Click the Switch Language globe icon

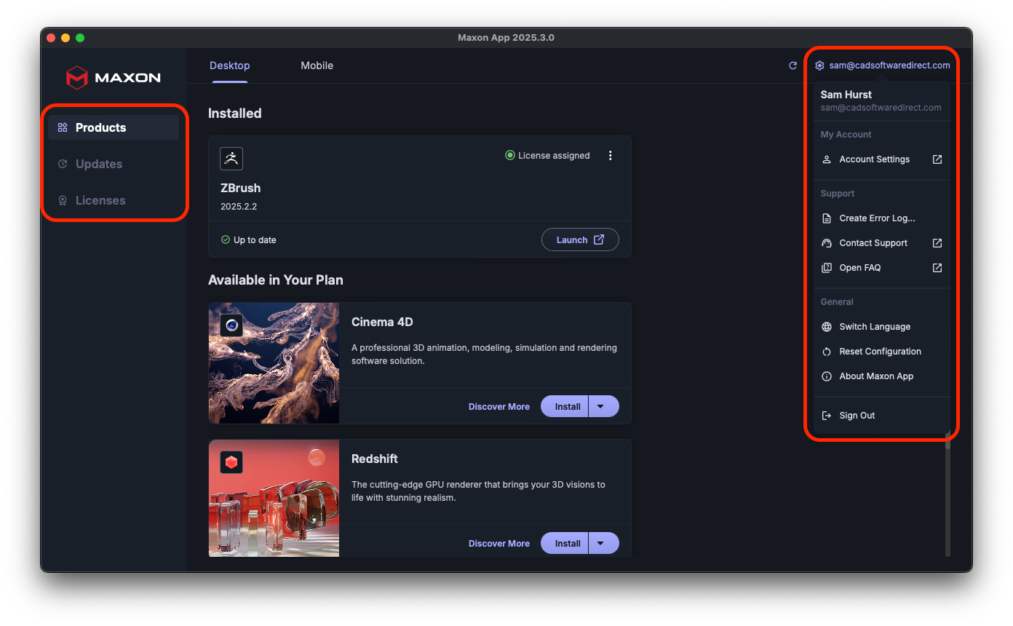826,327
